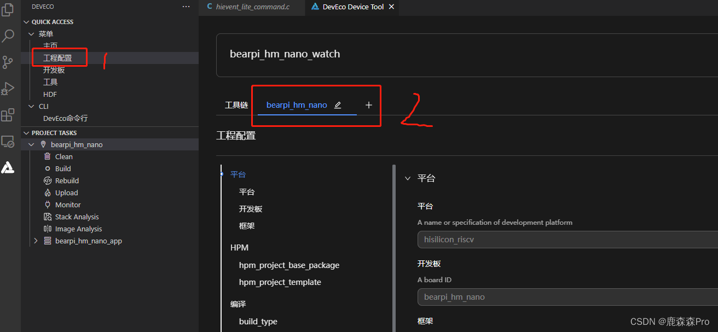Image resolution: width=718 pixels, height=332 pixels.
Task: Collapse the PROJECT TASKS section
Action: (x=27, y=133)
